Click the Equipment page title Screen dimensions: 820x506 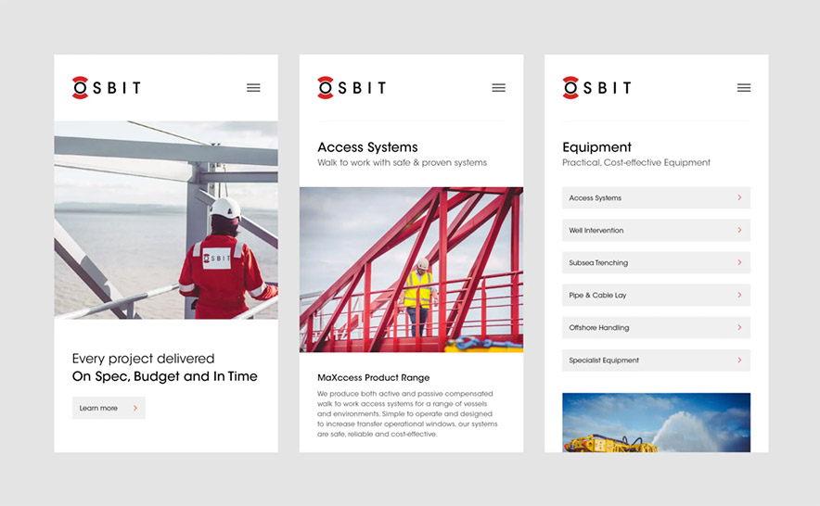596,147
